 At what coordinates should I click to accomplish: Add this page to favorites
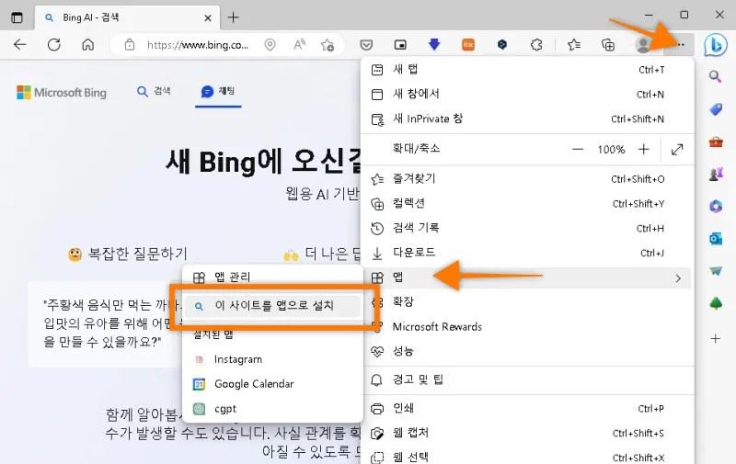[x=328, y=45]
